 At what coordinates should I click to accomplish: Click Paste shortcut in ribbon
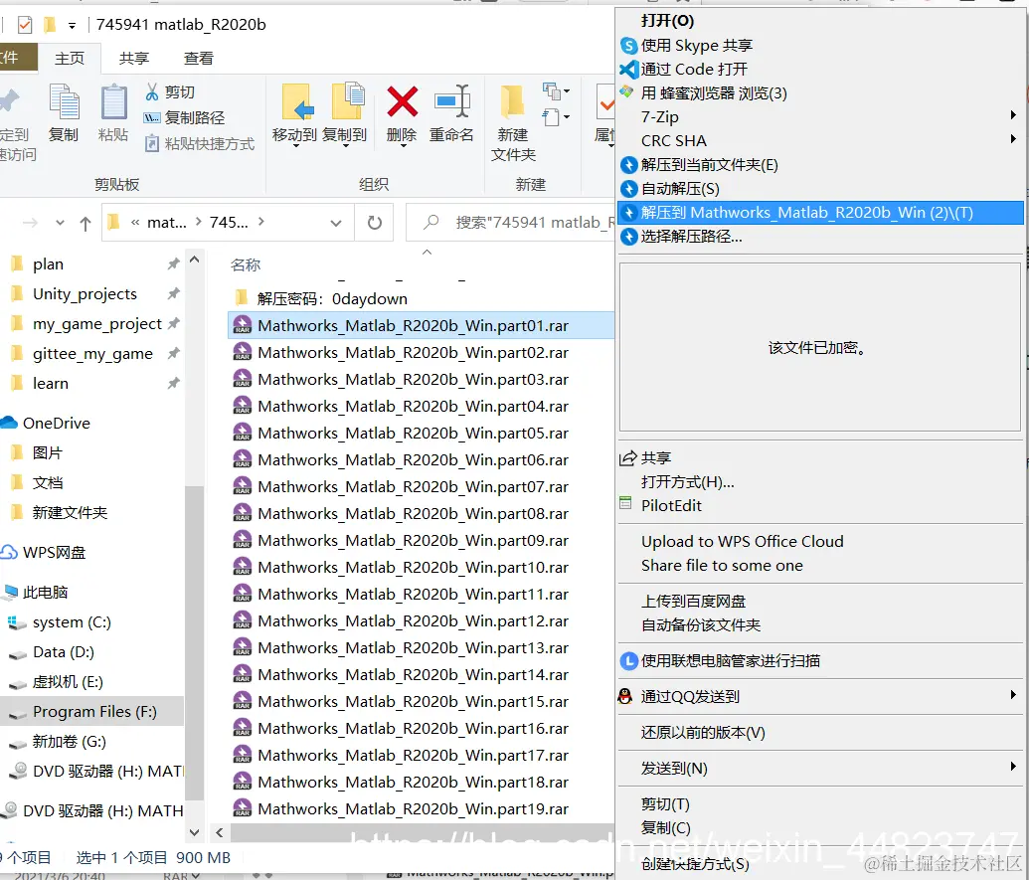[x=199, y=143]
